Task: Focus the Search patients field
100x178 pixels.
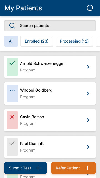Action: click(x=50, y=26)
